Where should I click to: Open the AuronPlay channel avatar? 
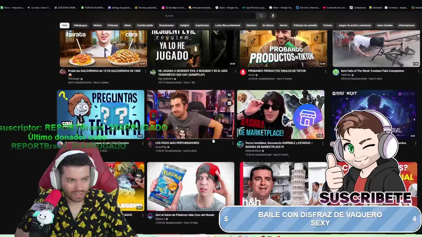click(x=150, y=144)
